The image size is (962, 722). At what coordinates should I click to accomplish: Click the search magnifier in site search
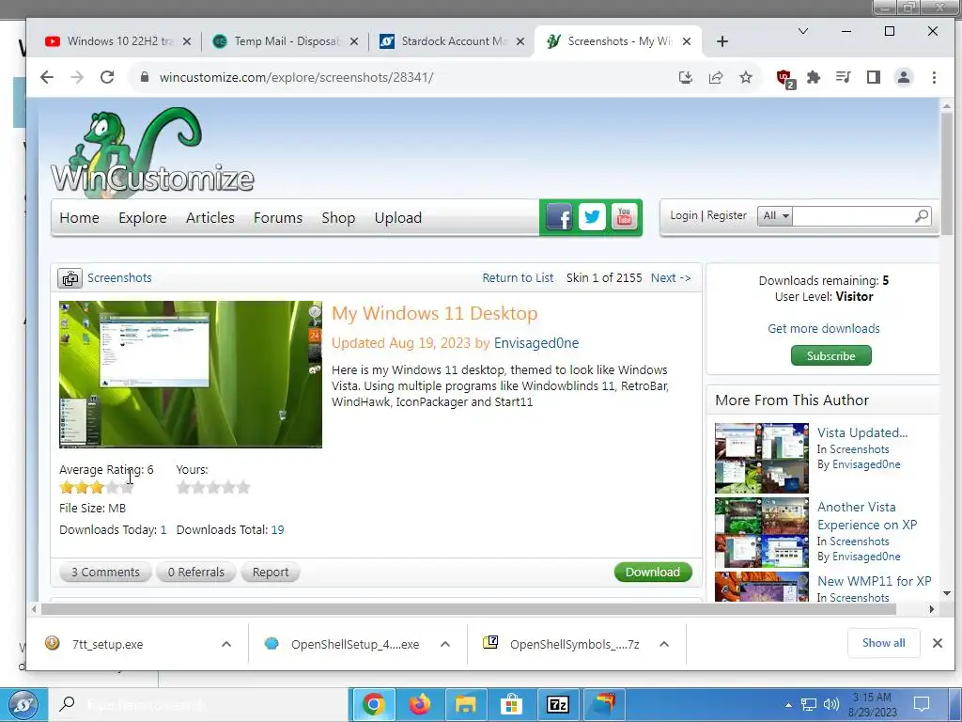922,216
